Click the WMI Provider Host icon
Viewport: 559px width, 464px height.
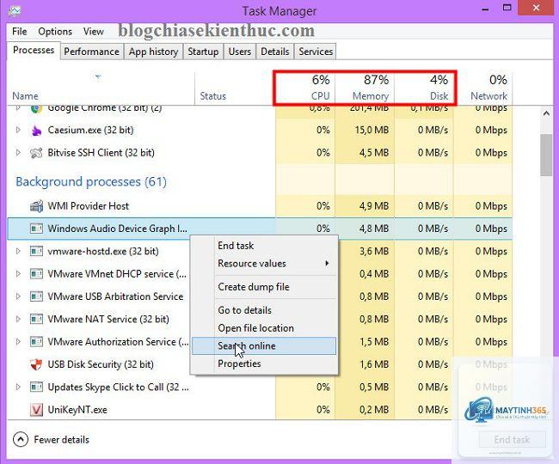(36, 206)
